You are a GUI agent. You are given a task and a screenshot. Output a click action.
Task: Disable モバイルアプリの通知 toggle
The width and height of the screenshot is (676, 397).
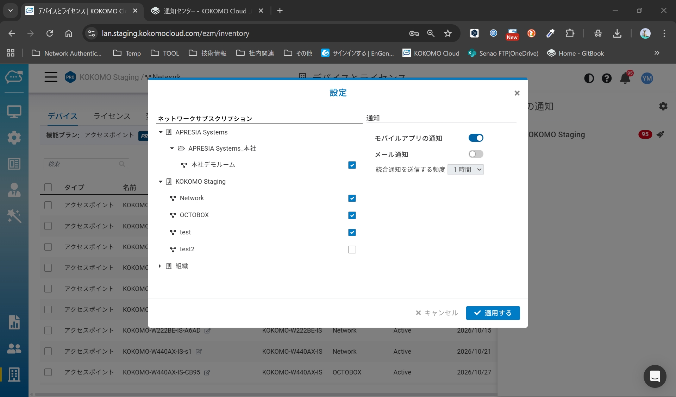476,138
